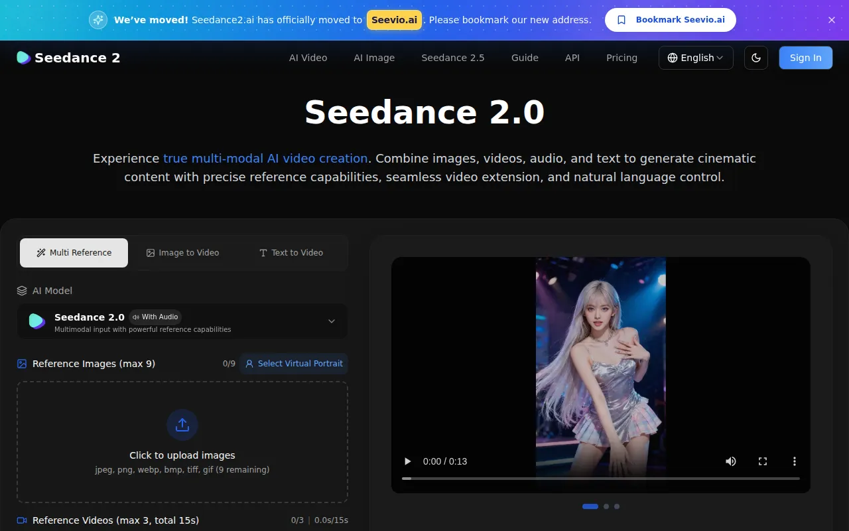This screenshot has height=531, width=849.
Task: Click the 'true multi-modal AI video creation' text
Action: (x=265, y=159)
